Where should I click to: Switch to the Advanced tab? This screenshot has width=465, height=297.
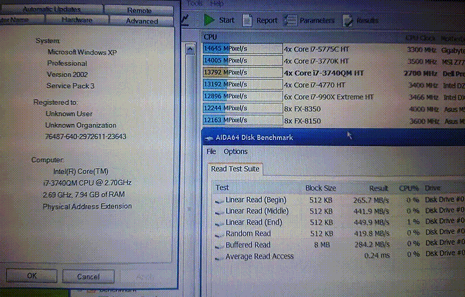tap(142, 21)
